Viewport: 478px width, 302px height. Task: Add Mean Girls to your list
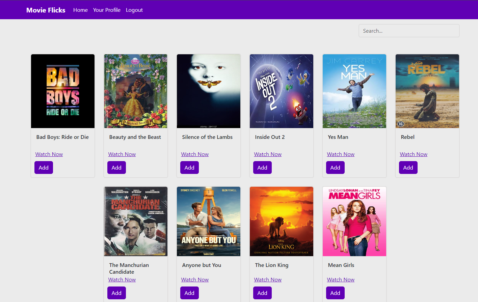(x=335, y=293)
